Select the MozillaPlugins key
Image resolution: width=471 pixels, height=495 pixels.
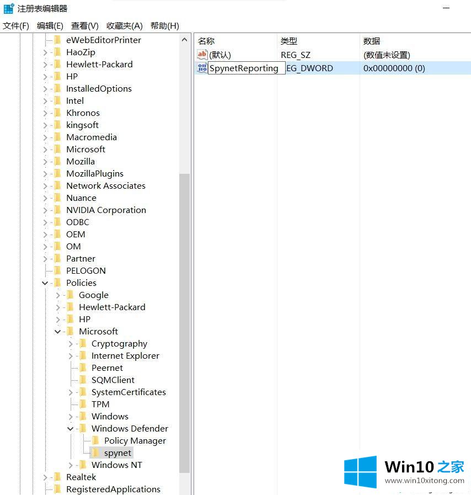pos(95,174)
